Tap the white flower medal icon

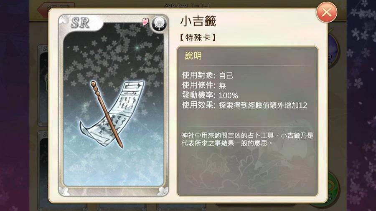pyautogui.click(x=159, y=24)
